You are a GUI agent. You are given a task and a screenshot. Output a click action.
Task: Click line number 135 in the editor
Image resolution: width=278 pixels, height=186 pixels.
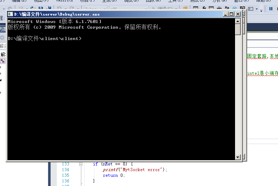click(65, 175)
